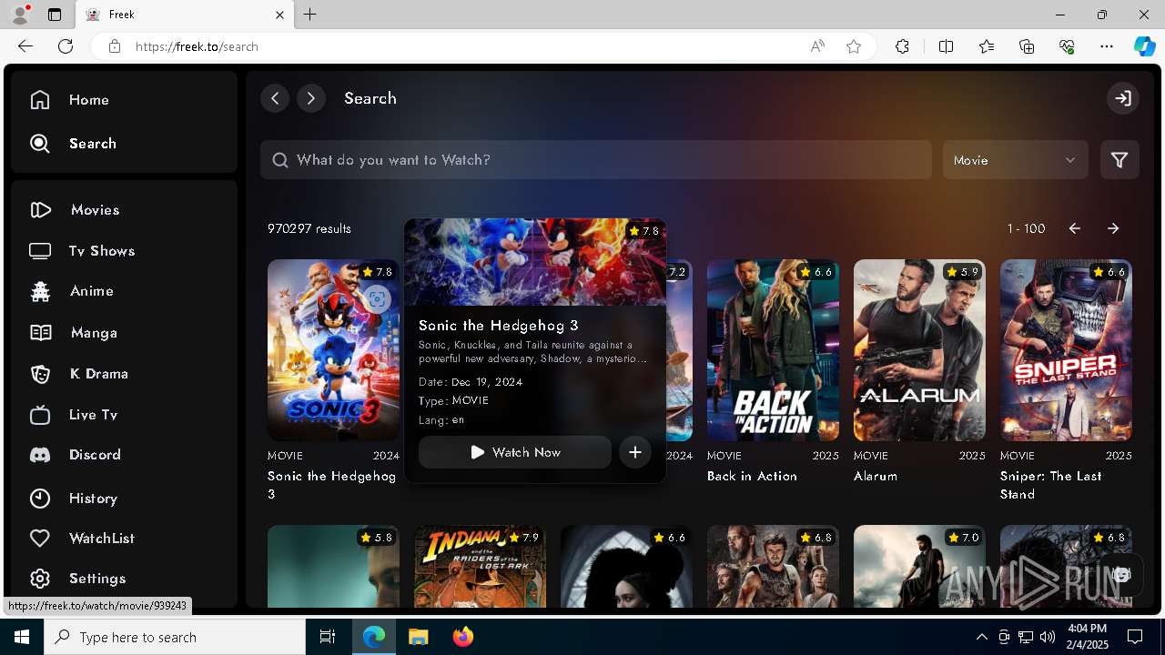Open the Sonic the Hedgehog 3 poster
Viewport: 1165px width, 655px height.
(333, 350)
